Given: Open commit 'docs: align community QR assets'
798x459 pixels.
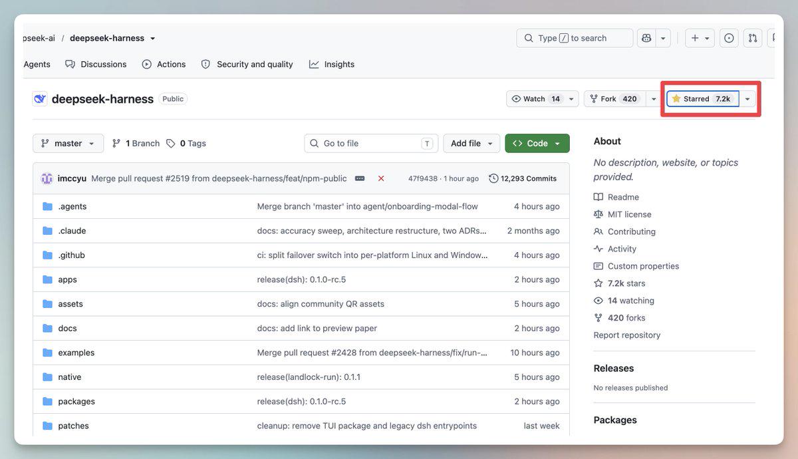Looking at the screenshot, I should [321, 304].
